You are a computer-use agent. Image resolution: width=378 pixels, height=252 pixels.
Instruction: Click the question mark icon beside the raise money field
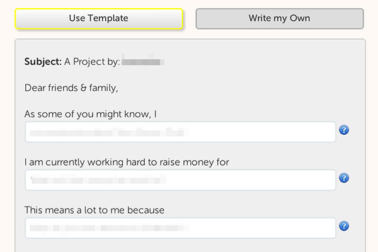[x=344, y=178]
